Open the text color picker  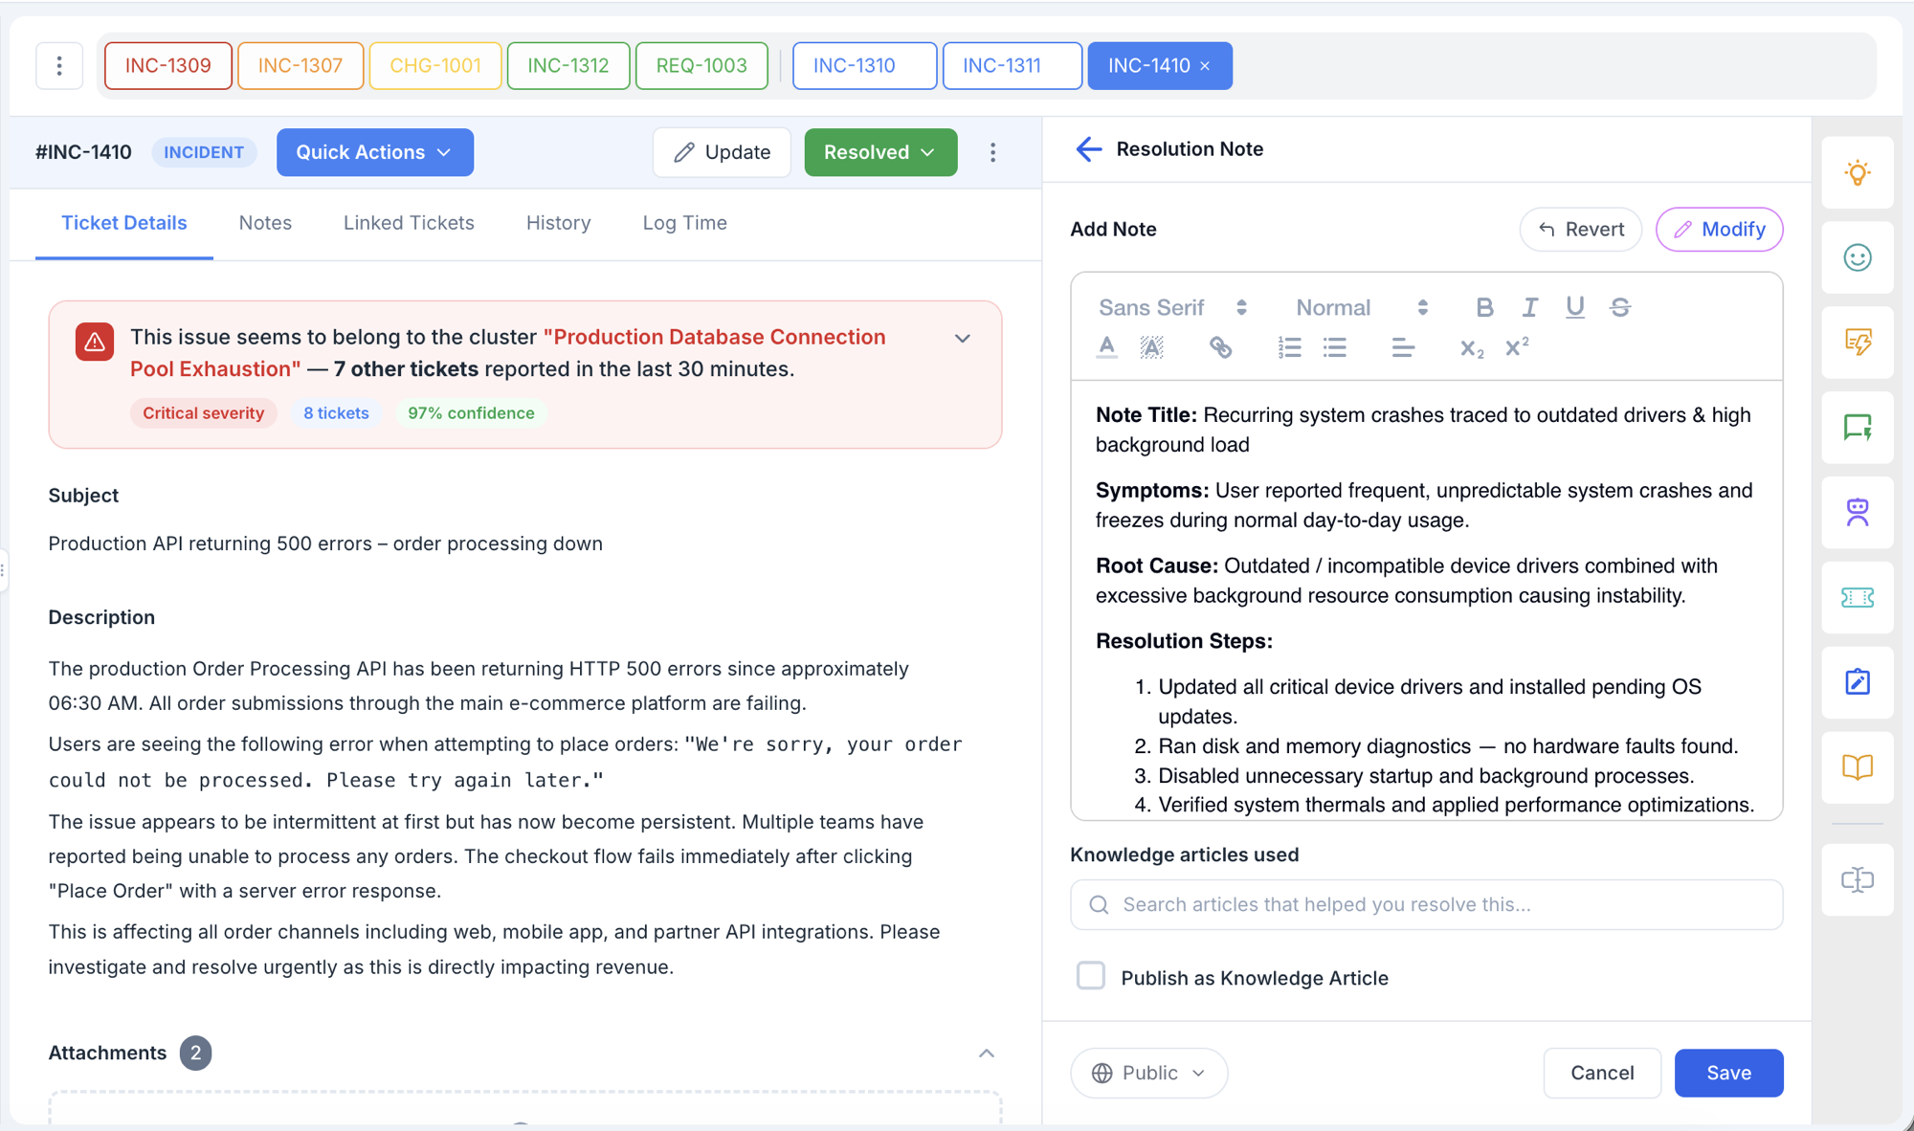tap(1107, 347)
